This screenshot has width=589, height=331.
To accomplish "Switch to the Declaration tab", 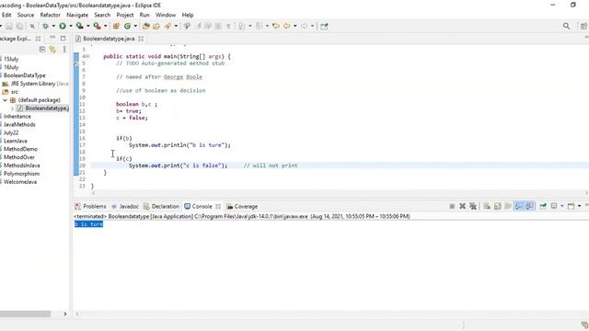I will (x=161, y=206).
